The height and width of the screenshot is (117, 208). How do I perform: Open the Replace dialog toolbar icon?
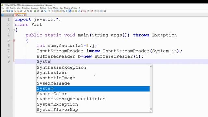(x=45, y=11)
